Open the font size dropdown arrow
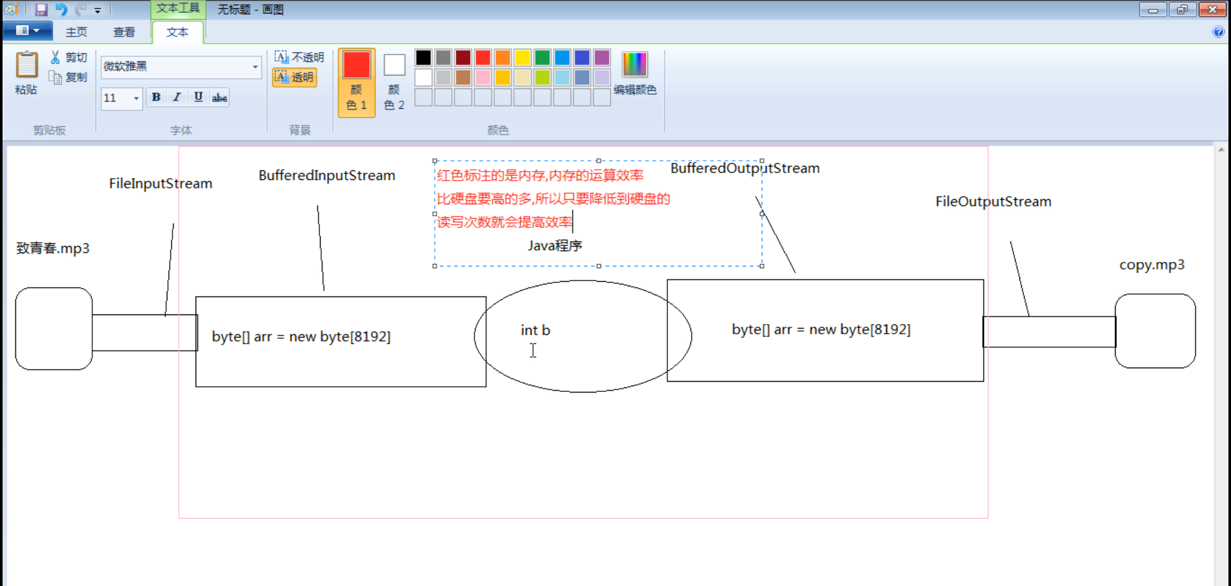 click(x=136, y=98)
